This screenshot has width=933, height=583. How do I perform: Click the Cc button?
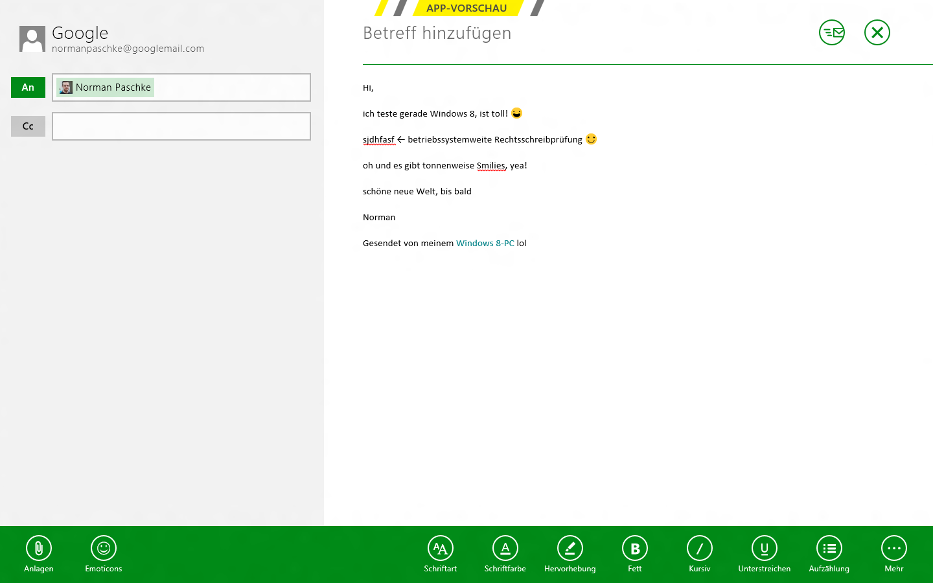(28, 126)
